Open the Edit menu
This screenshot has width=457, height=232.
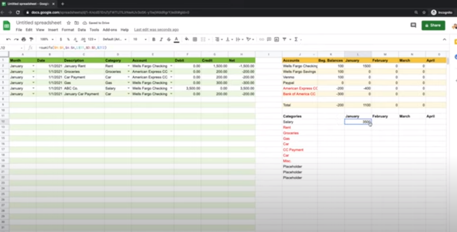click(x=29, y=30)
